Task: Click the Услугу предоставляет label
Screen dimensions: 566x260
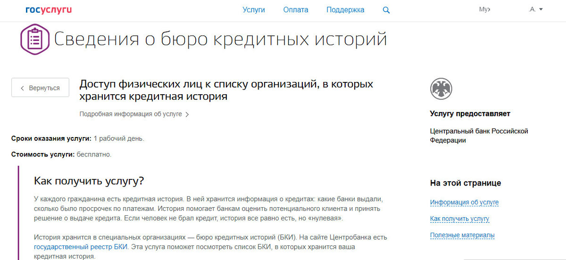Action: click(x=470, y=114)
